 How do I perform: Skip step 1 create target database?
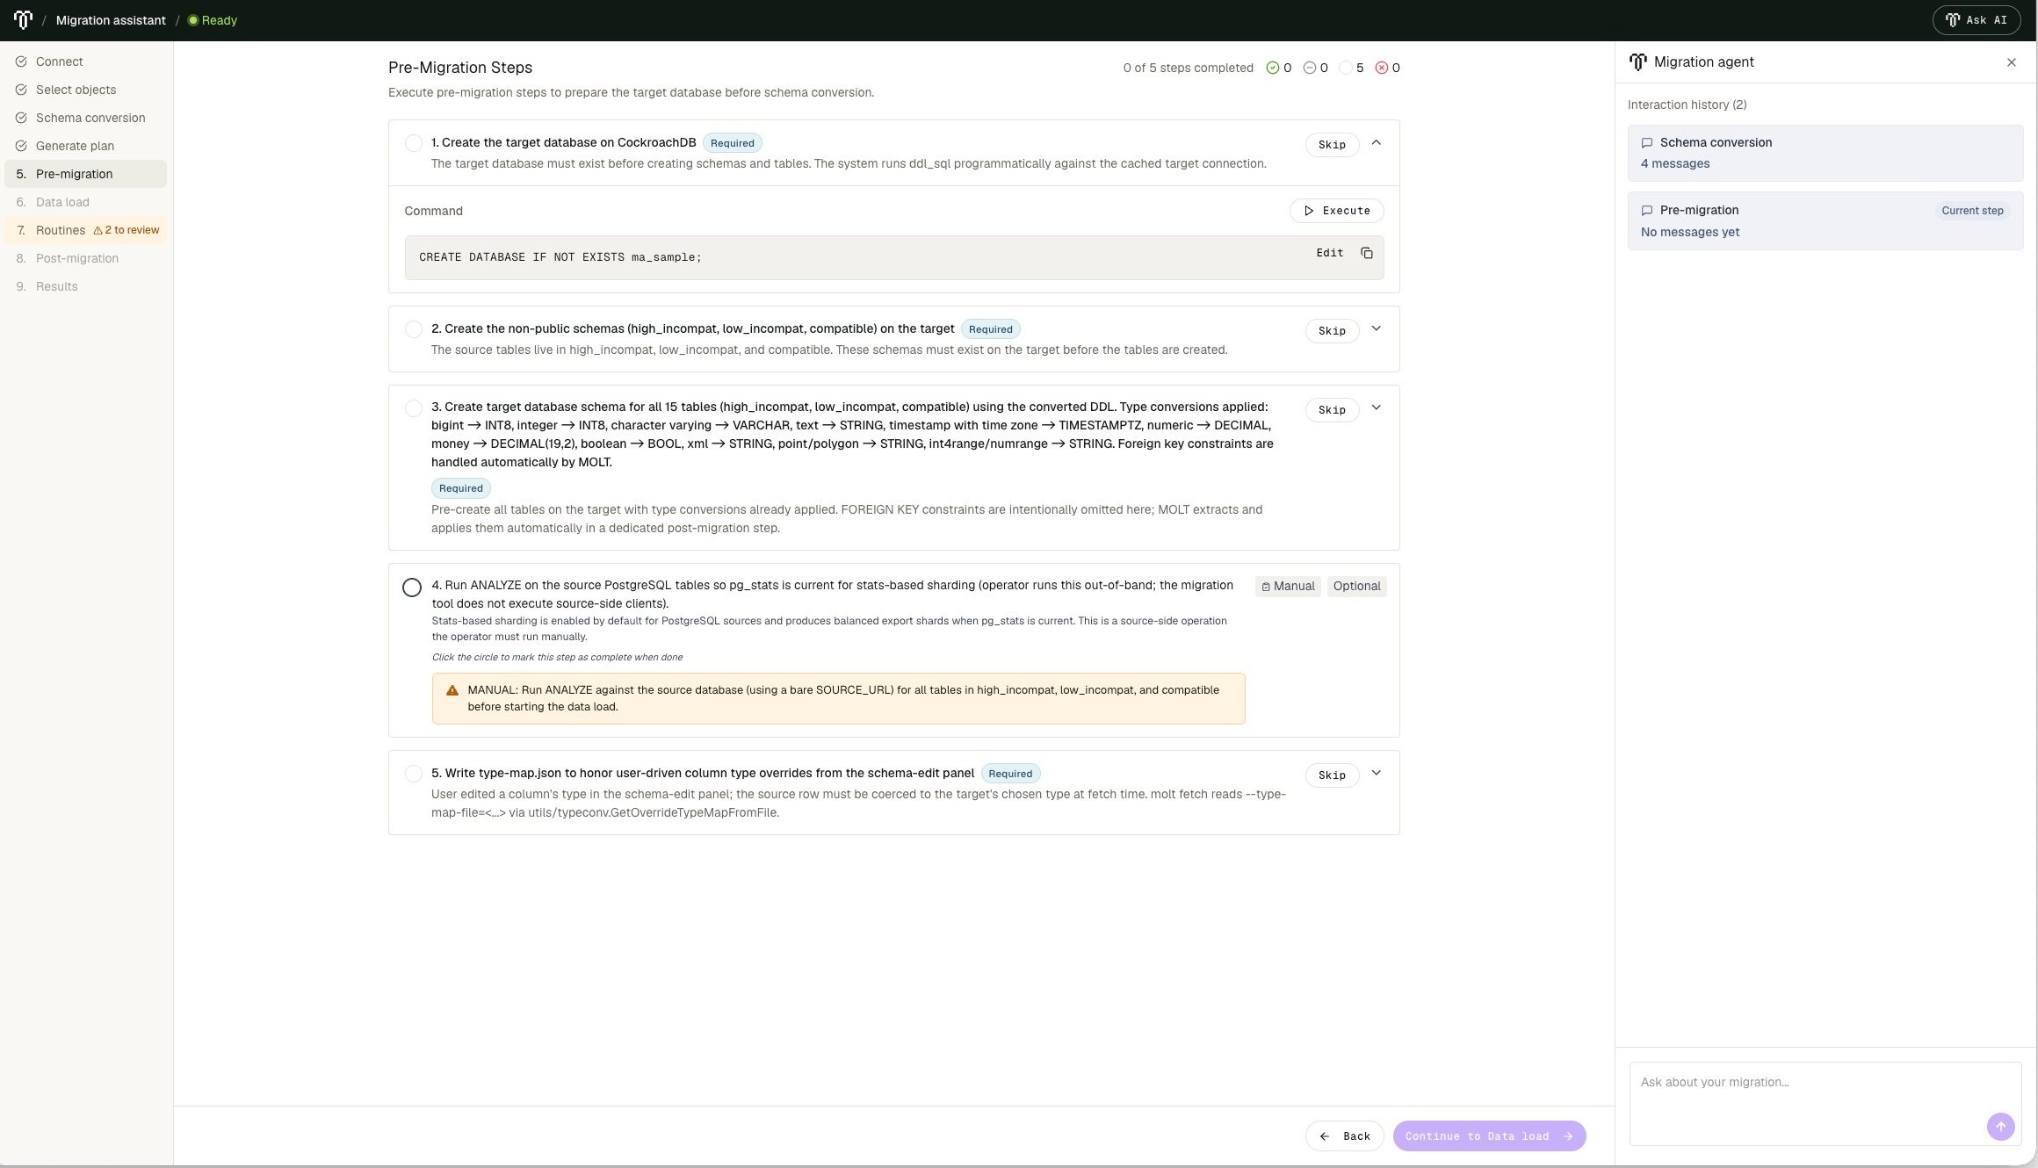coord(1332,144)
